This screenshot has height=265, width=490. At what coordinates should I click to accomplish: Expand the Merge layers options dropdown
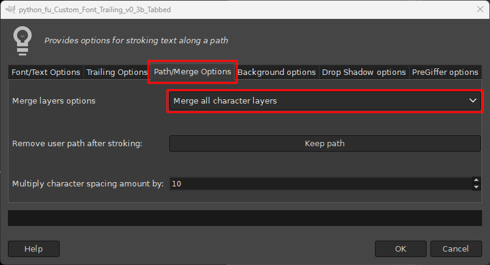click(324, 101)
